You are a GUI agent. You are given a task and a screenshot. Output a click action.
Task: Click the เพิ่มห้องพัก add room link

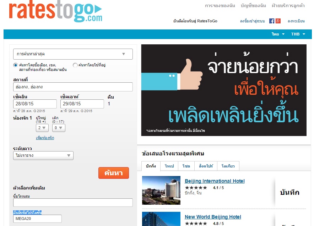45,138
